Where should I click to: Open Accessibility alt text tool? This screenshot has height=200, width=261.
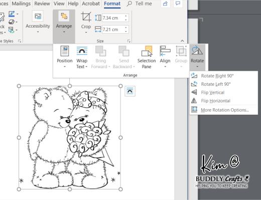(38, 22)
